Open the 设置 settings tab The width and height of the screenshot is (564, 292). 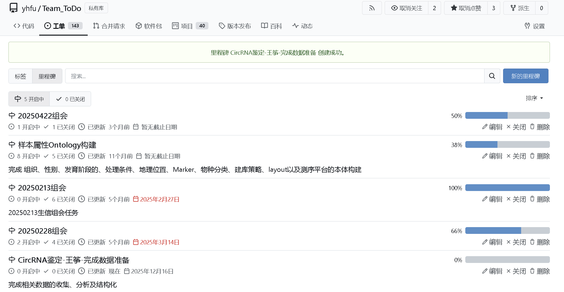[x=534, y=26]
